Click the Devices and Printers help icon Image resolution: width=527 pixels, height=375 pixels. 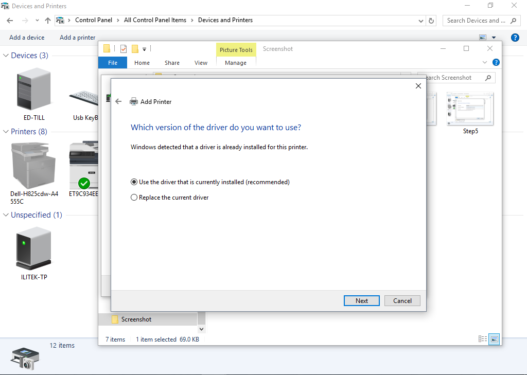point(515,38)
